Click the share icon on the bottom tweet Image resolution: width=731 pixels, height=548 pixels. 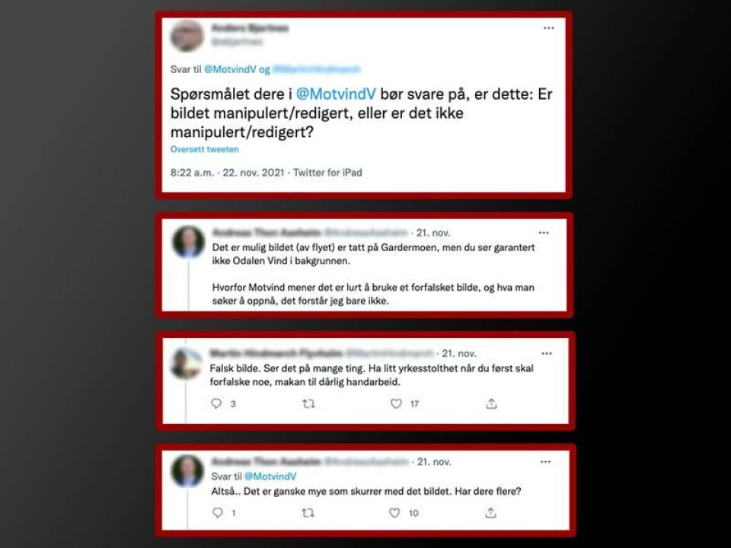click(x=490, y=512)
